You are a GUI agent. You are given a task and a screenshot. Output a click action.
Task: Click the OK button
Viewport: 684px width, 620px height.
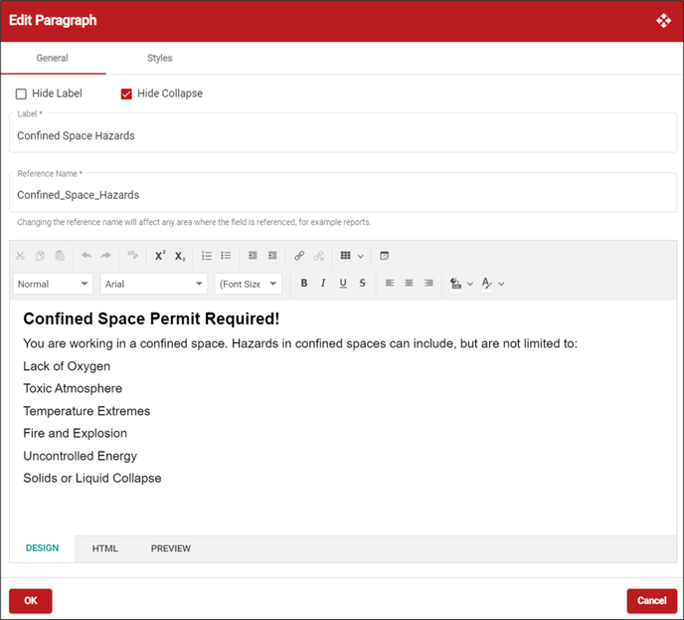pos(31,601)
